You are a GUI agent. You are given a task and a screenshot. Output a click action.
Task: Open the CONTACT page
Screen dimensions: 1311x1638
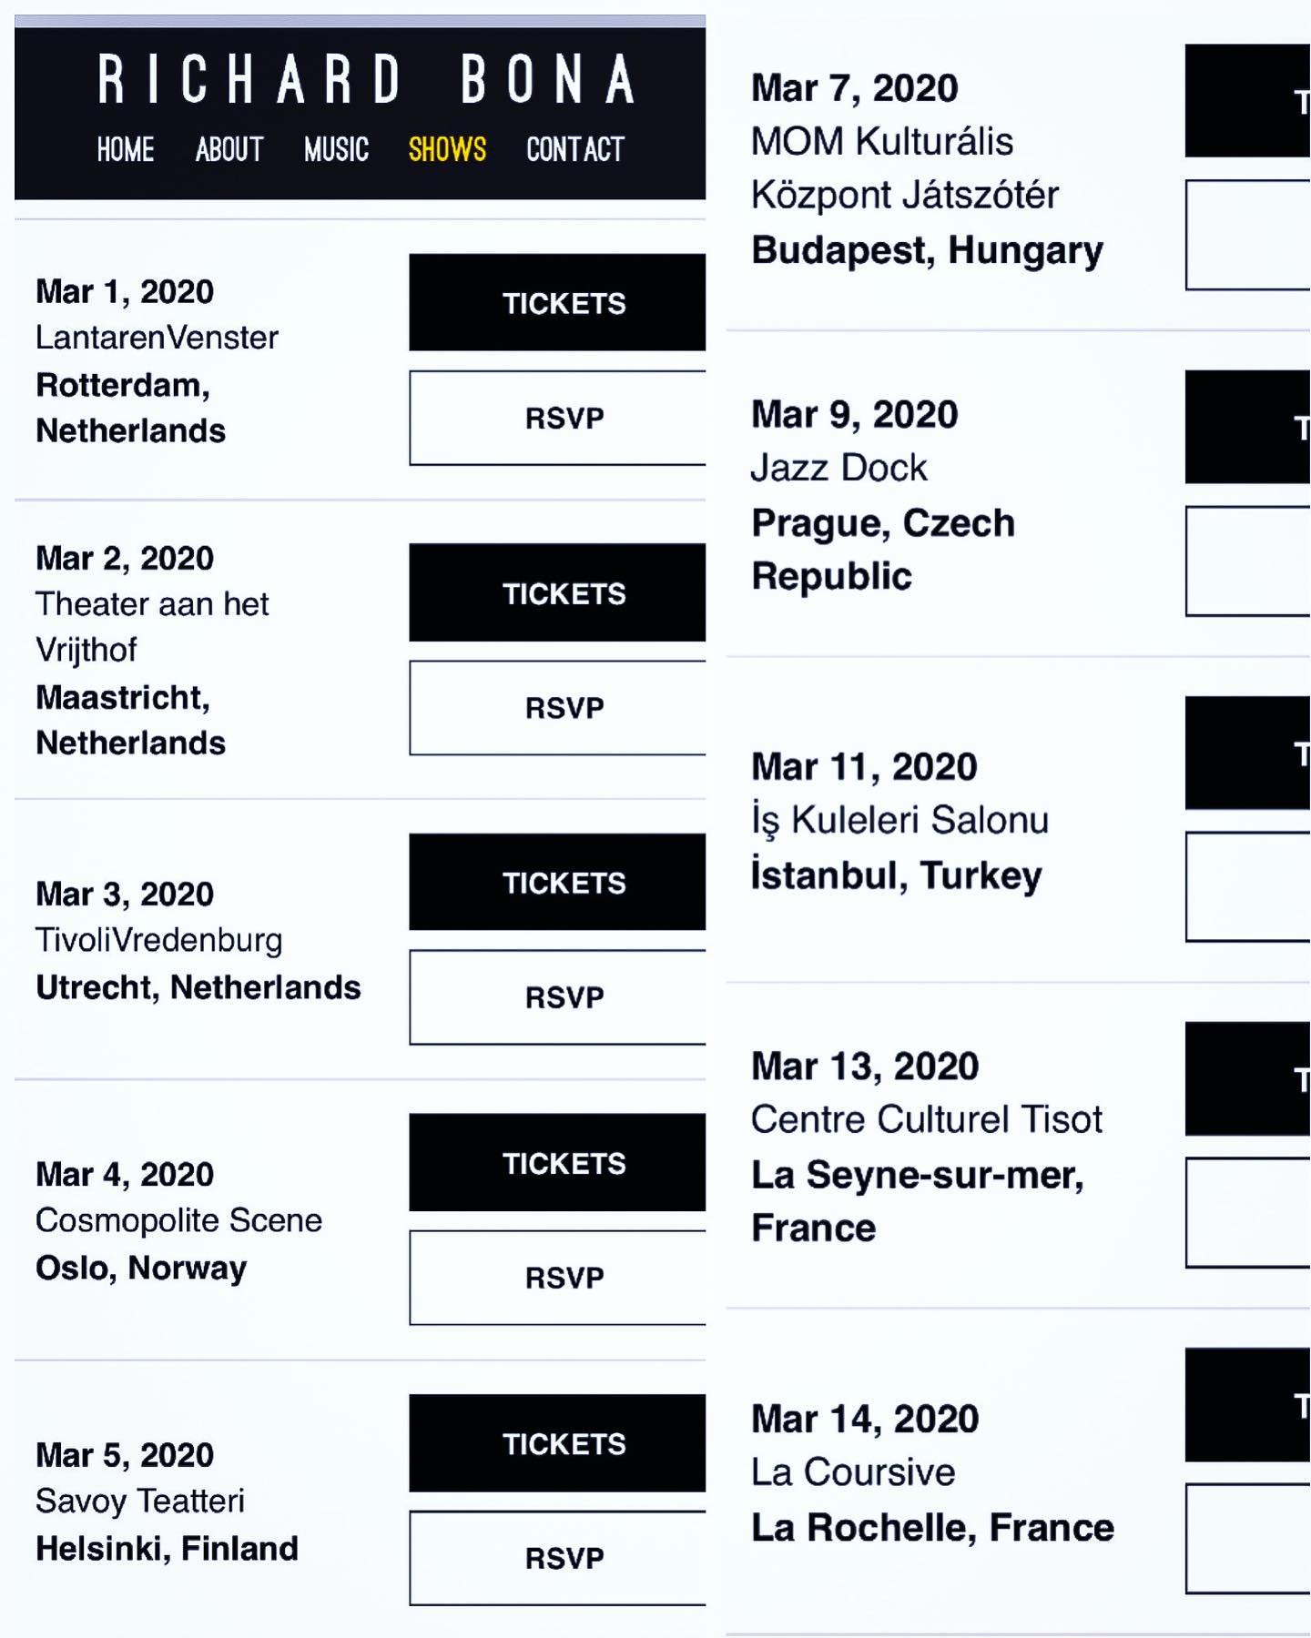575,149
